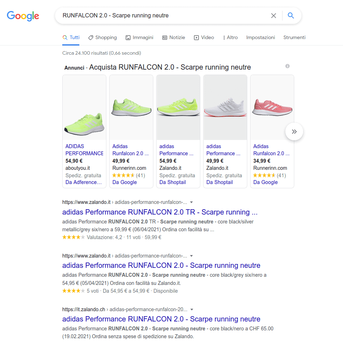Click the result count text Circa 24.100 risultati

(x=102, y=53)
